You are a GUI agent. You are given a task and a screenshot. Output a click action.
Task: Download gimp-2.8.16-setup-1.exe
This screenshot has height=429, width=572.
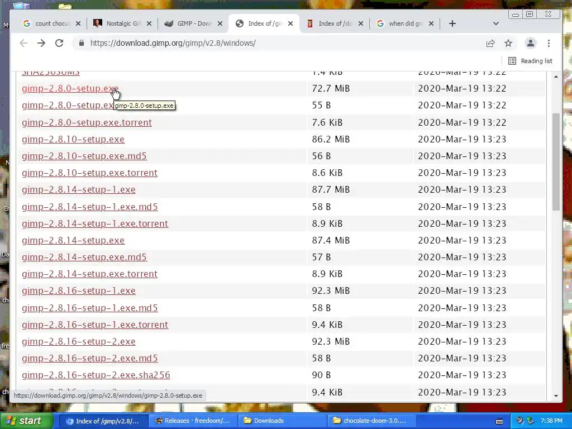(78, 290)
